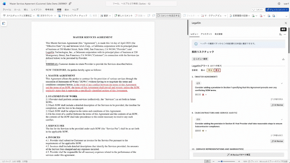Open 文字カウント word count
Screen dimensions: 290x163
coord(45,16)
